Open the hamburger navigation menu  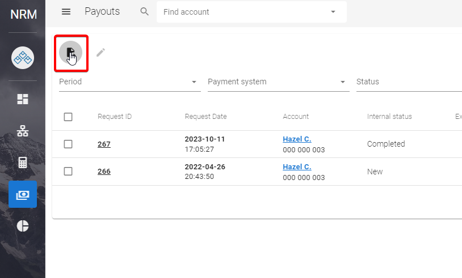66,12
